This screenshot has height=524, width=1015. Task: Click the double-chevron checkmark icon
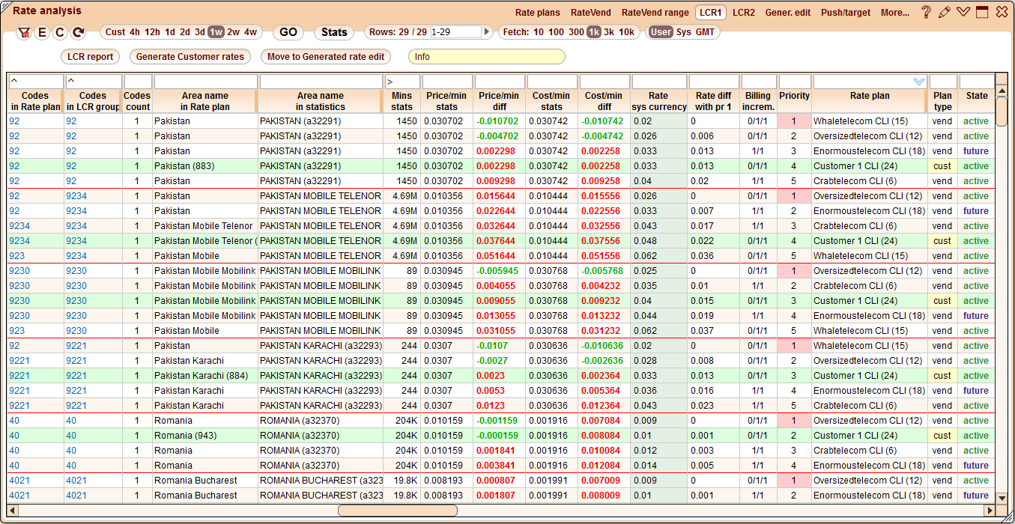(963, 11)
